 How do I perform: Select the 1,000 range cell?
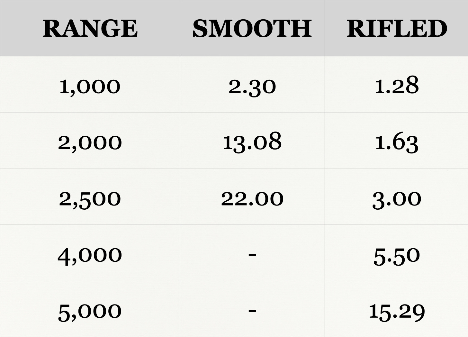click(90, 85)
